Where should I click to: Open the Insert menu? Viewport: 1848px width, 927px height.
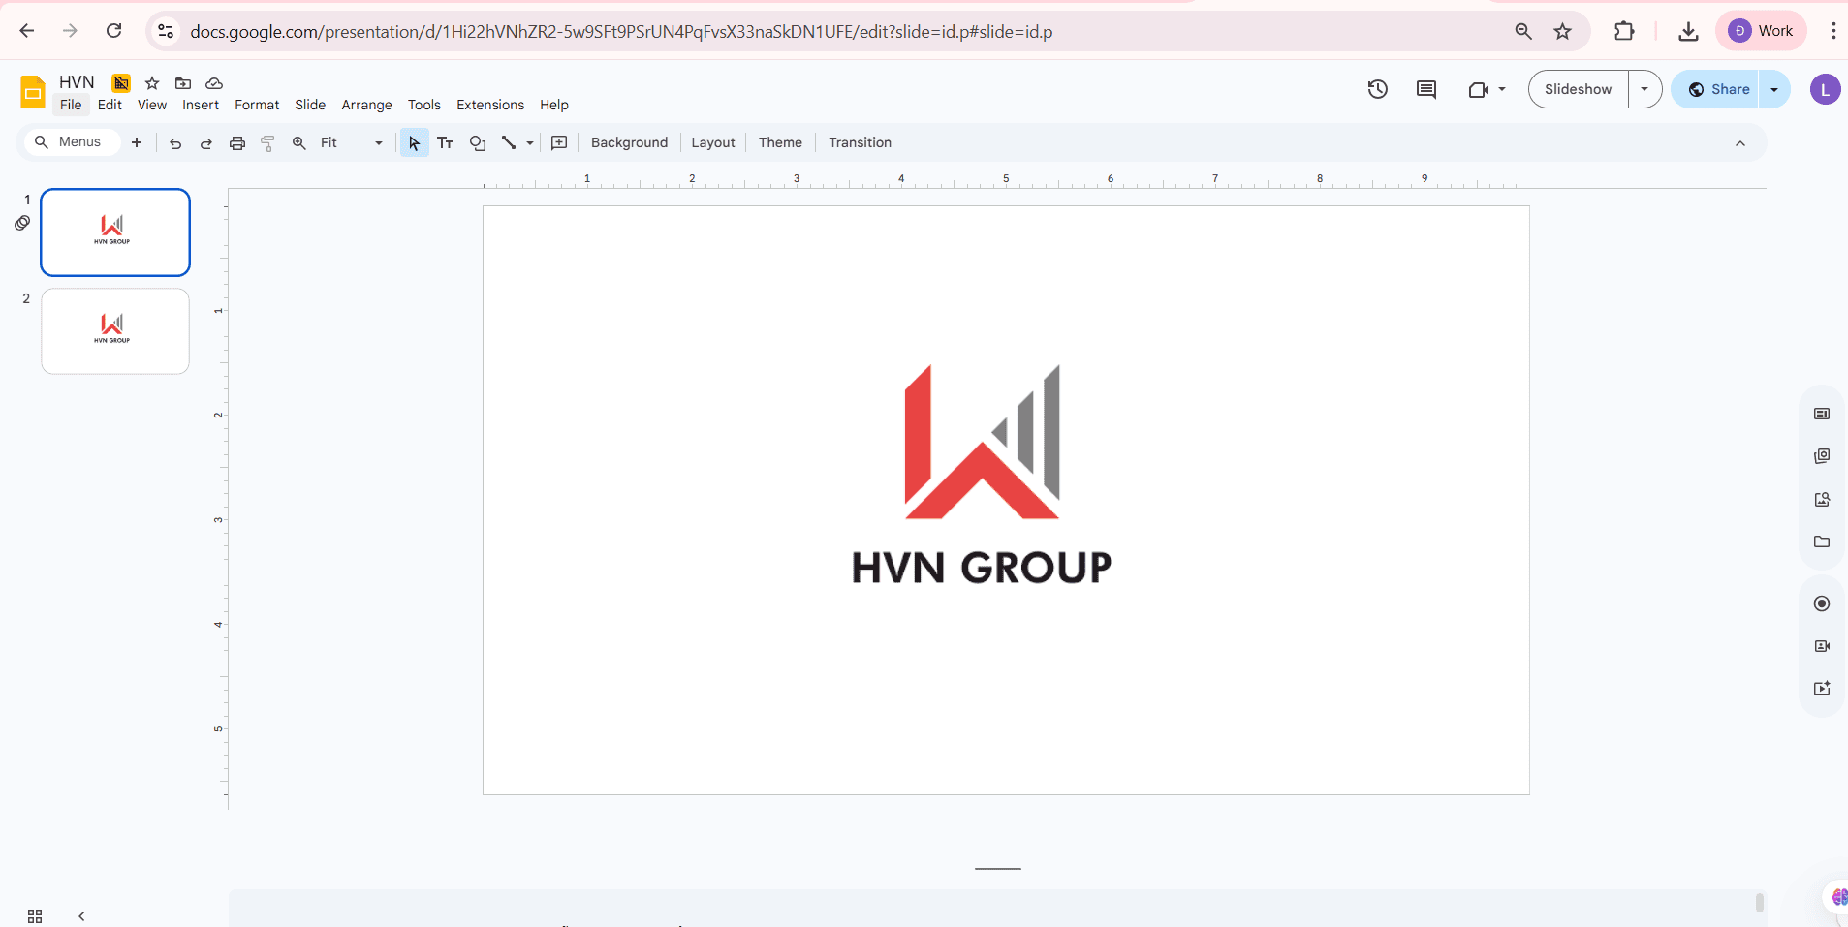pos(201,105)
